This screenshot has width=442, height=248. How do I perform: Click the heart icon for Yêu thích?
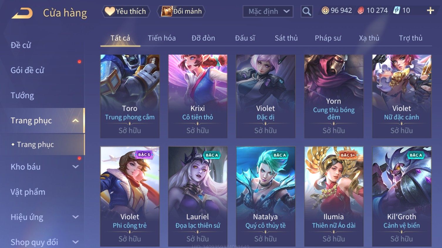tap(109, 11)
